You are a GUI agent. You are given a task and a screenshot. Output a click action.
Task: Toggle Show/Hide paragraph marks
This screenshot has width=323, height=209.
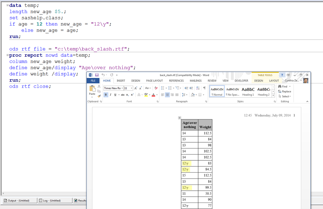tap(204, 88)
